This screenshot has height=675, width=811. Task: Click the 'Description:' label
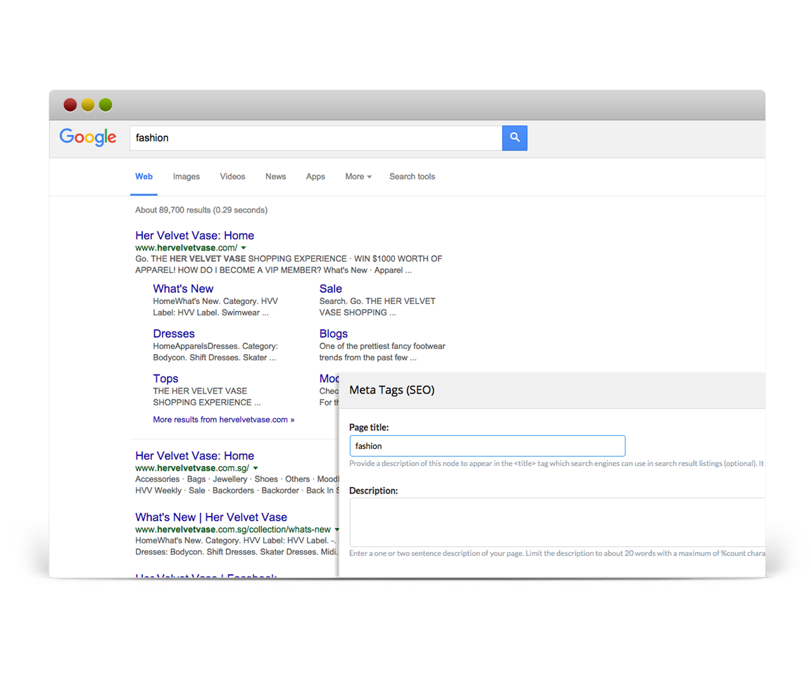click(x=373, y=491)
